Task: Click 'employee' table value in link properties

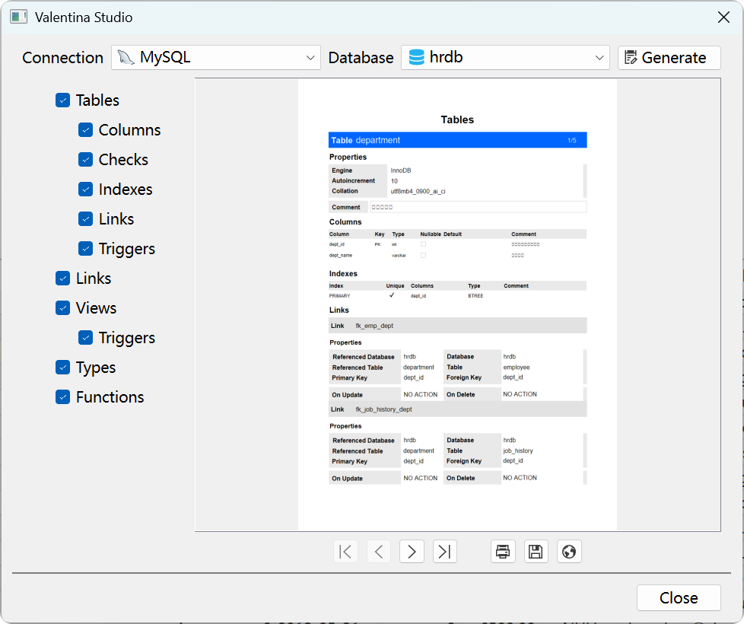Action: [517, 368]
